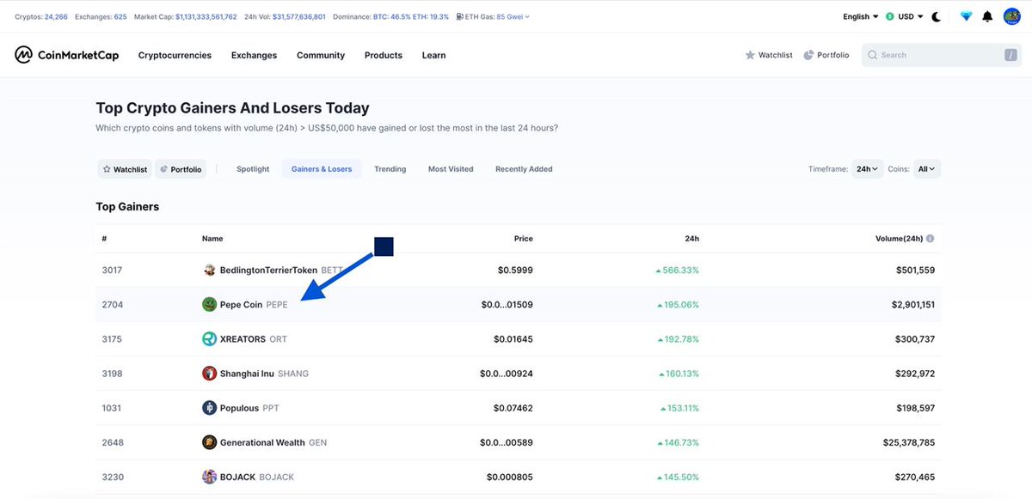Click the CoinMarketCap logo
The height and width of the screenshot is (499, 1032).
(66, 54)
